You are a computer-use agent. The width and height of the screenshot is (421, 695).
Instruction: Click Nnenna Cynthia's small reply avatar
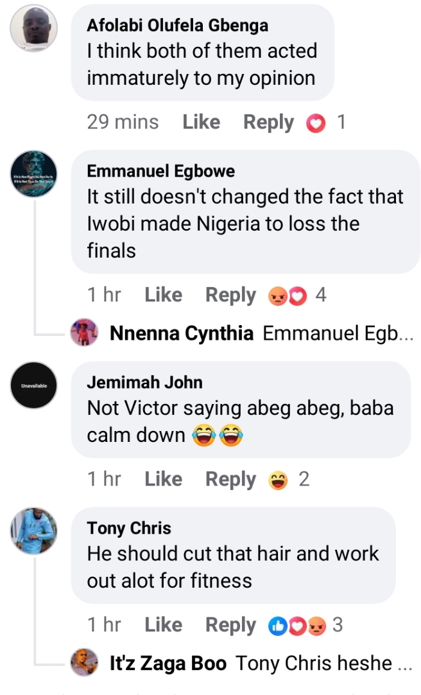pos(84,333)
